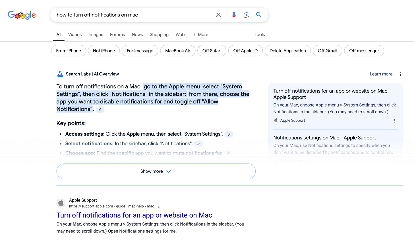Click source link icon after 'Select notifications' point
The image size is (414, 244).
point(198,144)
